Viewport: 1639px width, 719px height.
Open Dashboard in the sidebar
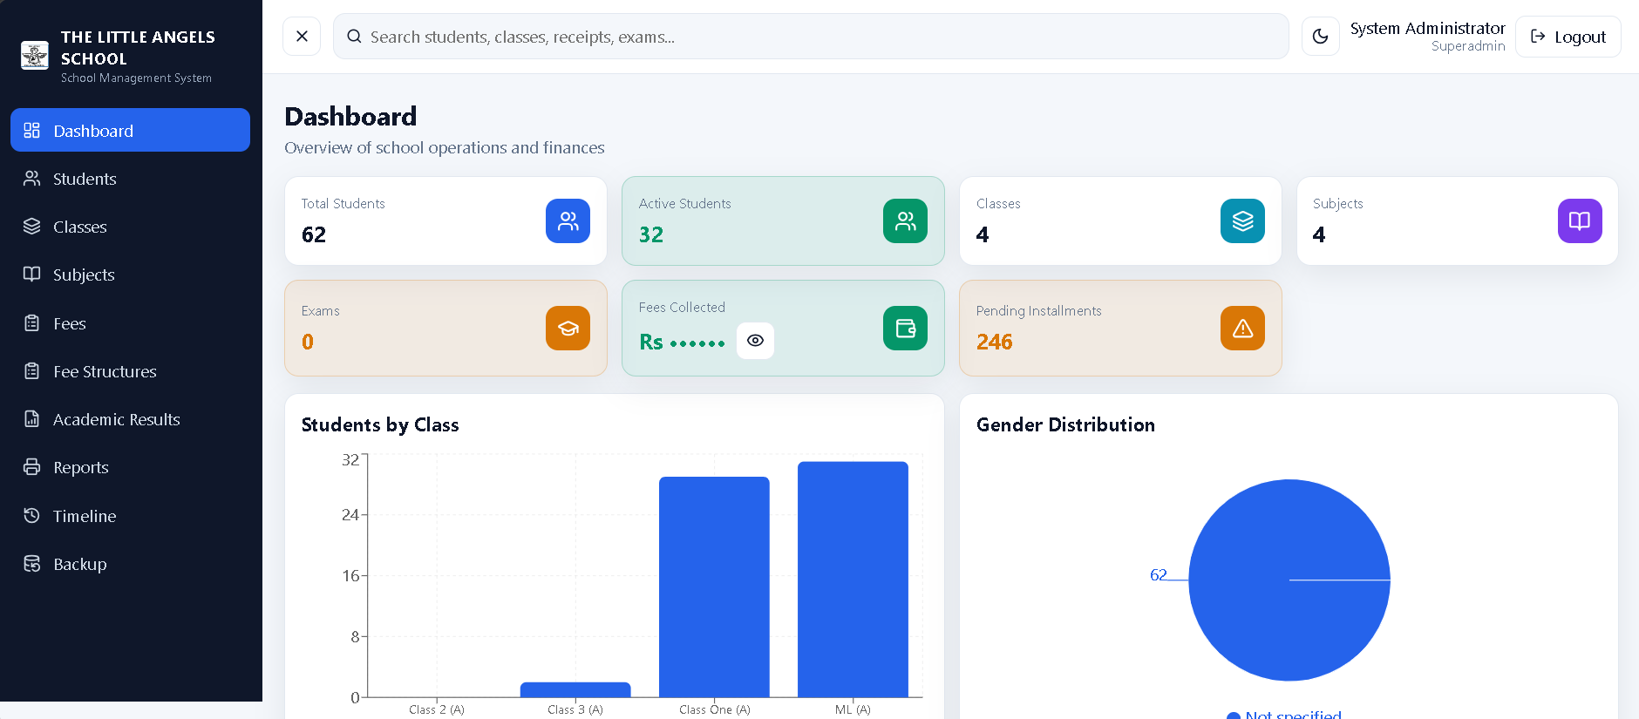tap(130, 130)
